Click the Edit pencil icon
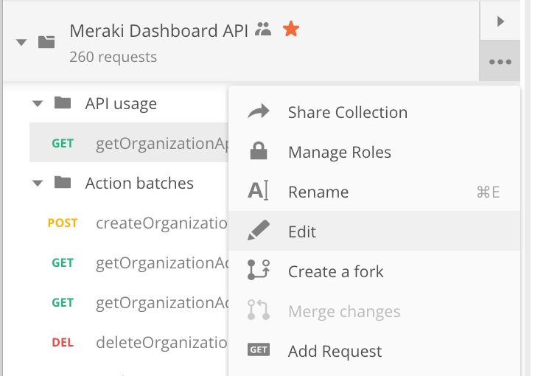 (258, 231)
